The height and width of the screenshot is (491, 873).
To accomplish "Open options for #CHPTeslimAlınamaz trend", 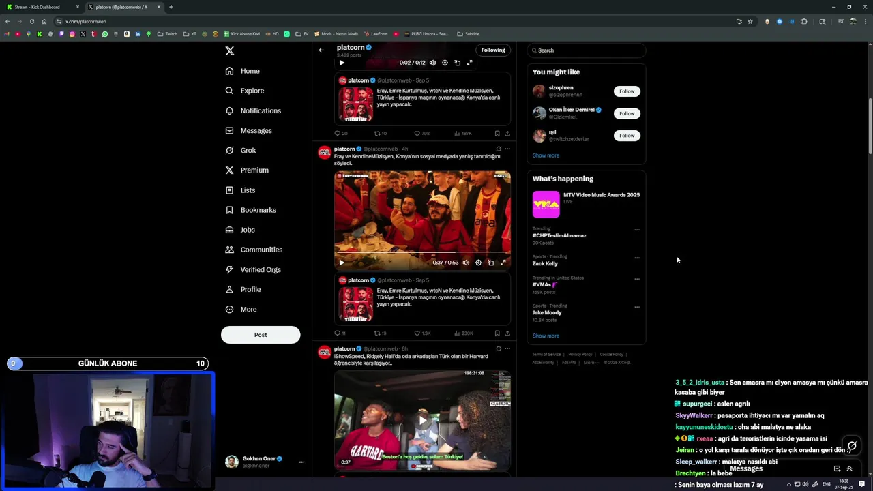I will pos(637,230).
